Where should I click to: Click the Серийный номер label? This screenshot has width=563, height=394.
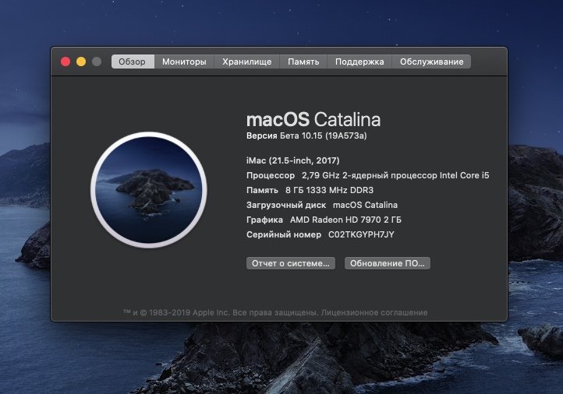[284, 234]
